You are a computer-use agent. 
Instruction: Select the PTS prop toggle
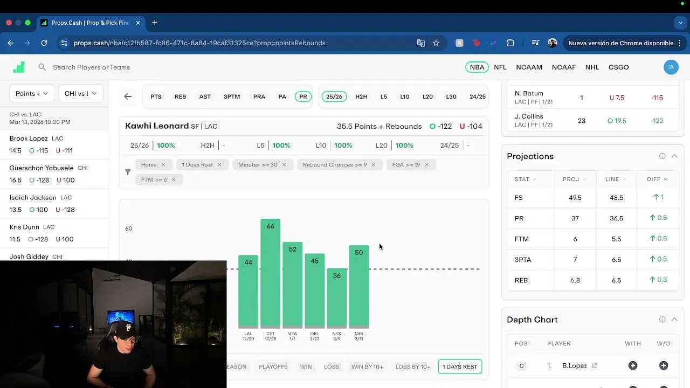click(x=156, y=97)
